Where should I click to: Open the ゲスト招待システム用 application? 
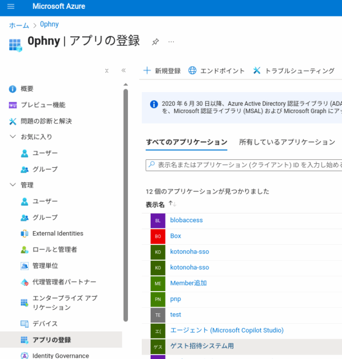click(x=202, y=346)
